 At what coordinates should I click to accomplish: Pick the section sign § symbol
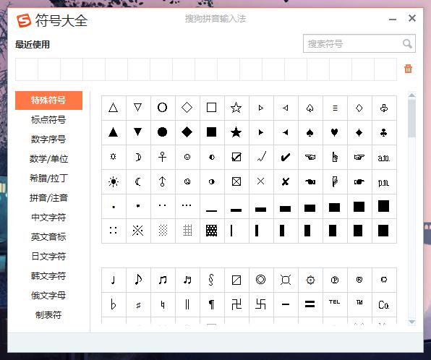[x=211, y=280]
